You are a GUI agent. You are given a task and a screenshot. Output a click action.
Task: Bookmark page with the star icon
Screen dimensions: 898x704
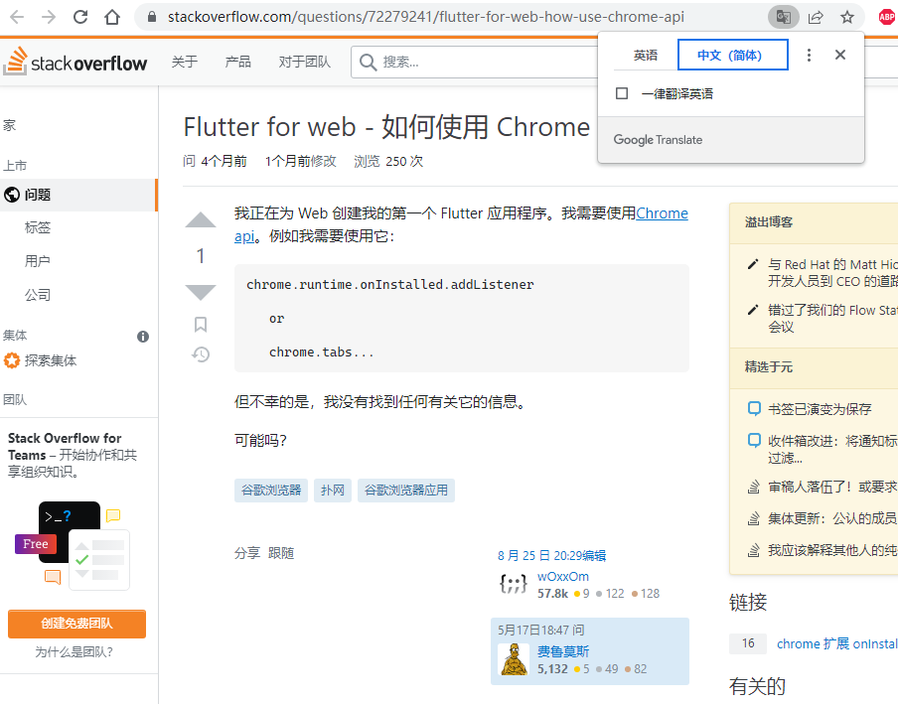tap(847, 17)
